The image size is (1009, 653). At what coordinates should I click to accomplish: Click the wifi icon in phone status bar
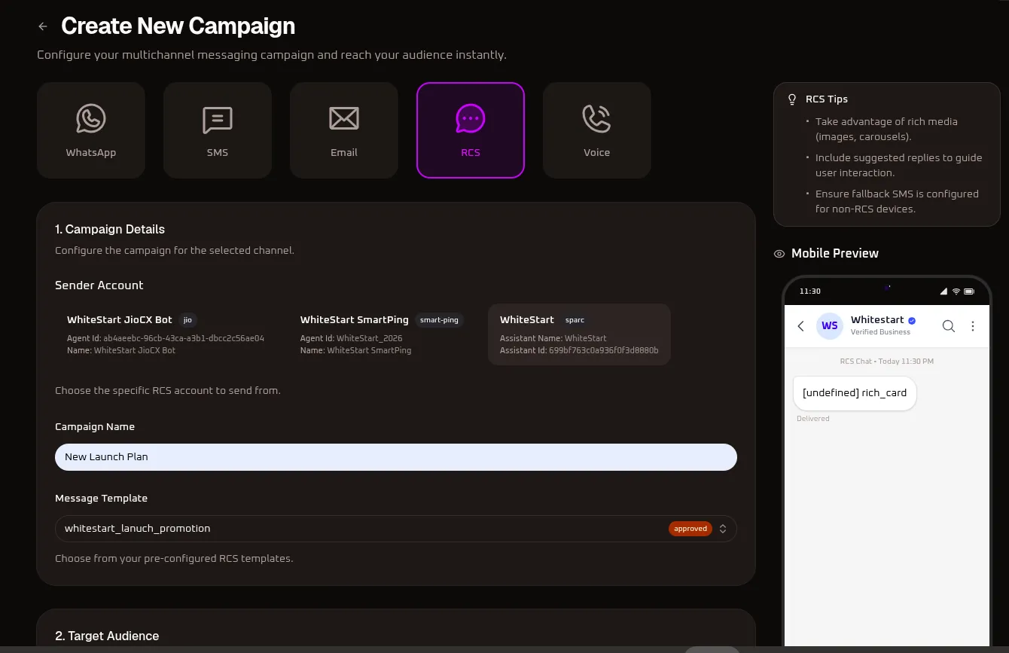click(956, 291)
